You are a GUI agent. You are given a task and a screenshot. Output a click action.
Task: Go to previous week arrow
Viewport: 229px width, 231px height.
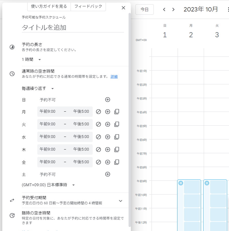coord(164,9)
